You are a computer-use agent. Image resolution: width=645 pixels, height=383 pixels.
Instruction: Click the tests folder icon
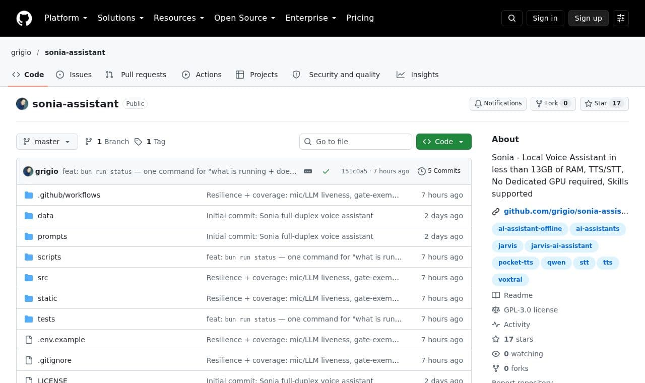(29, 319)
